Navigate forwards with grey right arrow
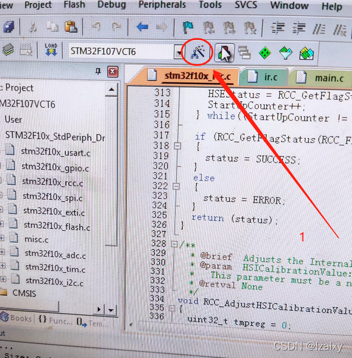This screenshot has height=358, width=352. click(x=162, y=27)
